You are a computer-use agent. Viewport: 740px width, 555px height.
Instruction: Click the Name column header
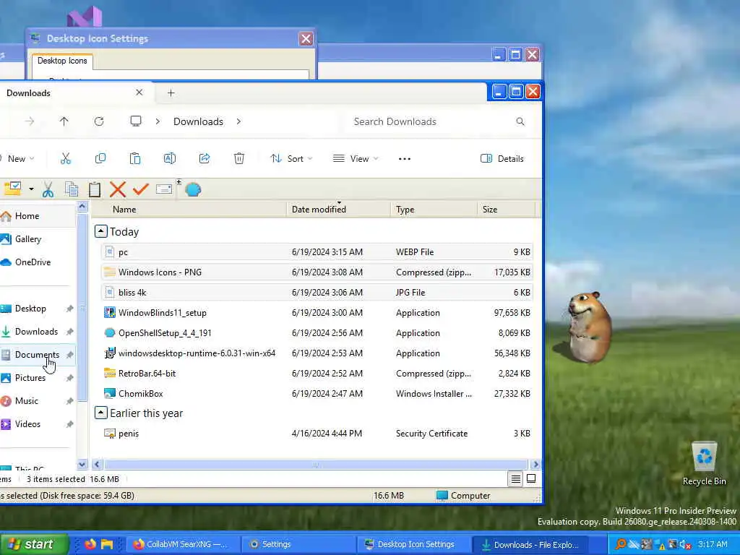pos(189,209)
